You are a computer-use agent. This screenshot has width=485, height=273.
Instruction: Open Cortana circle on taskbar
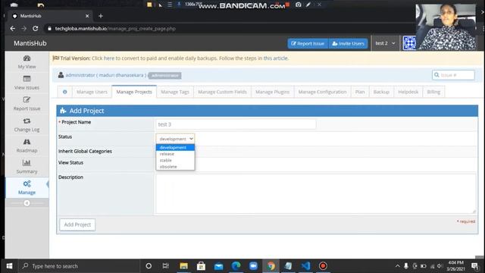click(x=149, y=266)
